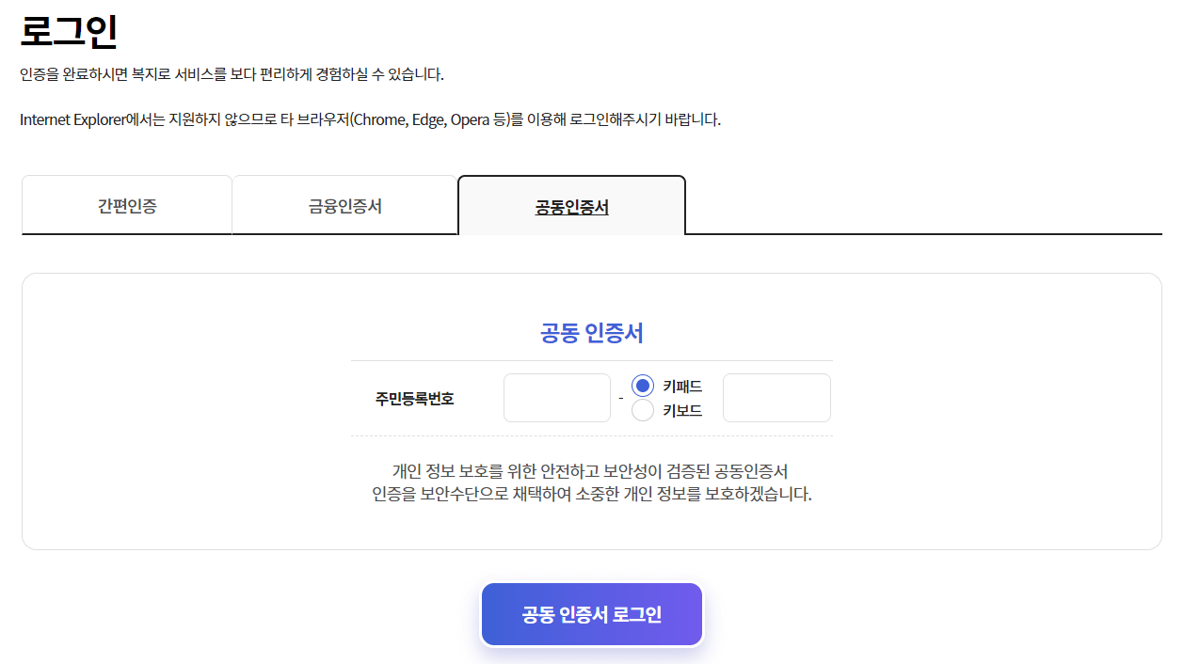The width and height of the screenshot is (1184, 664).
Task: Start joint certificate login
Action: click(x=591, y=613)
